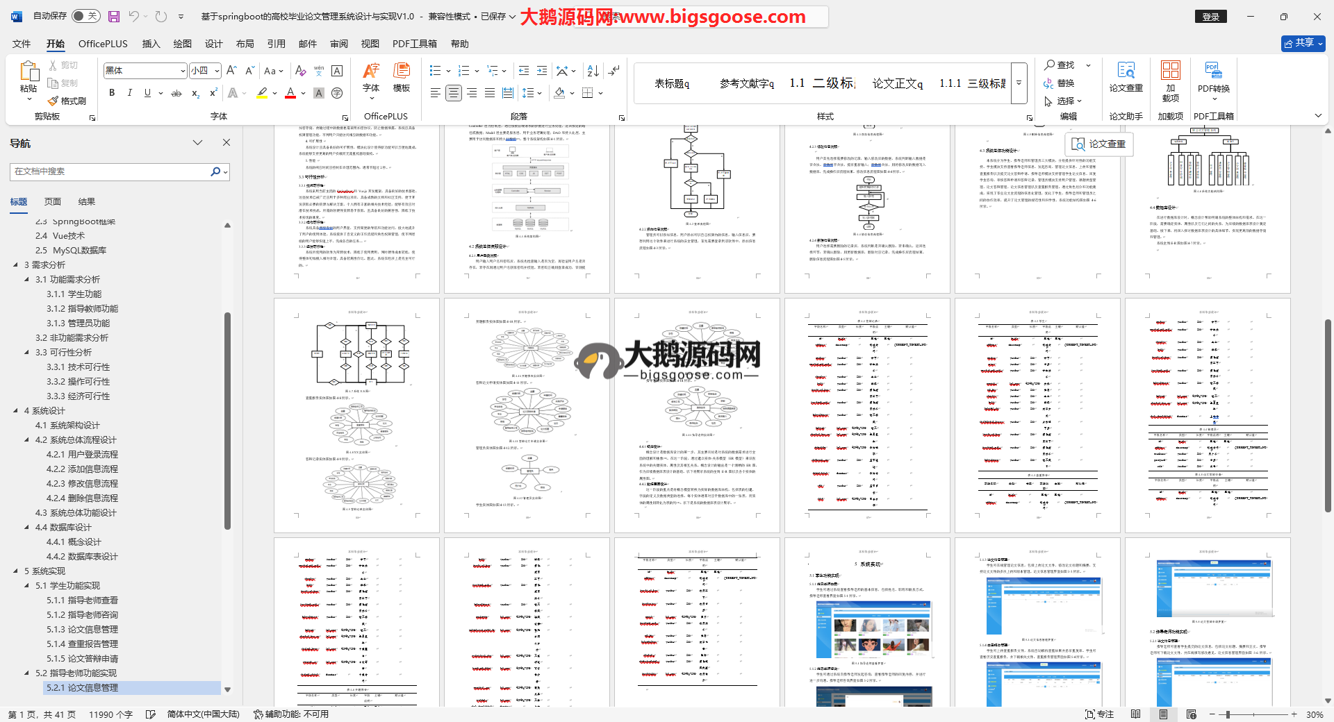Viewport: 1334px width, 722px height.
Task: Toggle the AutoSave (自动保存) switch
Action: (85, 16)
